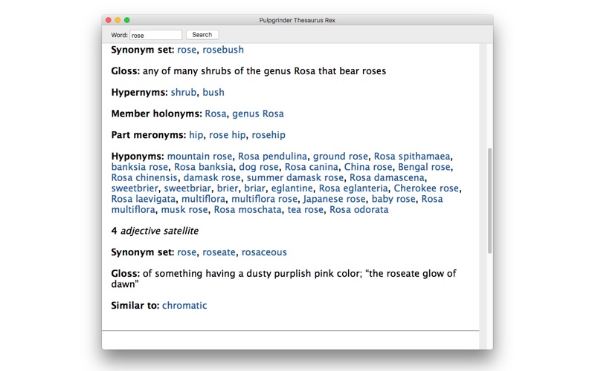The width and height of the screenshot is (595, 371).
Task: Open the 'sweetbriar' link
Action: click(x=187, y=188)
